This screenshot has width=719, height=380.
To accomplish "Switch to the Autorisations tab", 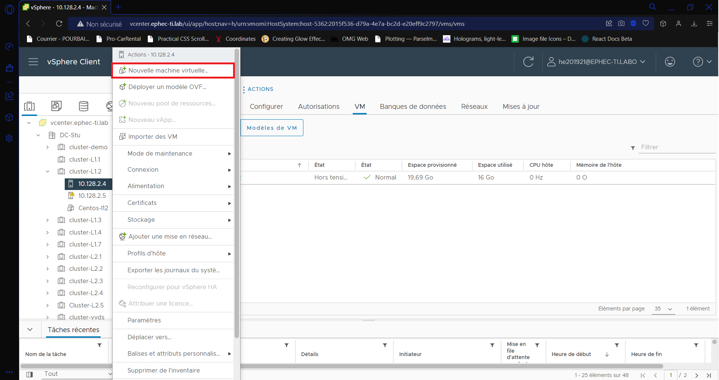I will pyautogui.click(x=319, y=107).
